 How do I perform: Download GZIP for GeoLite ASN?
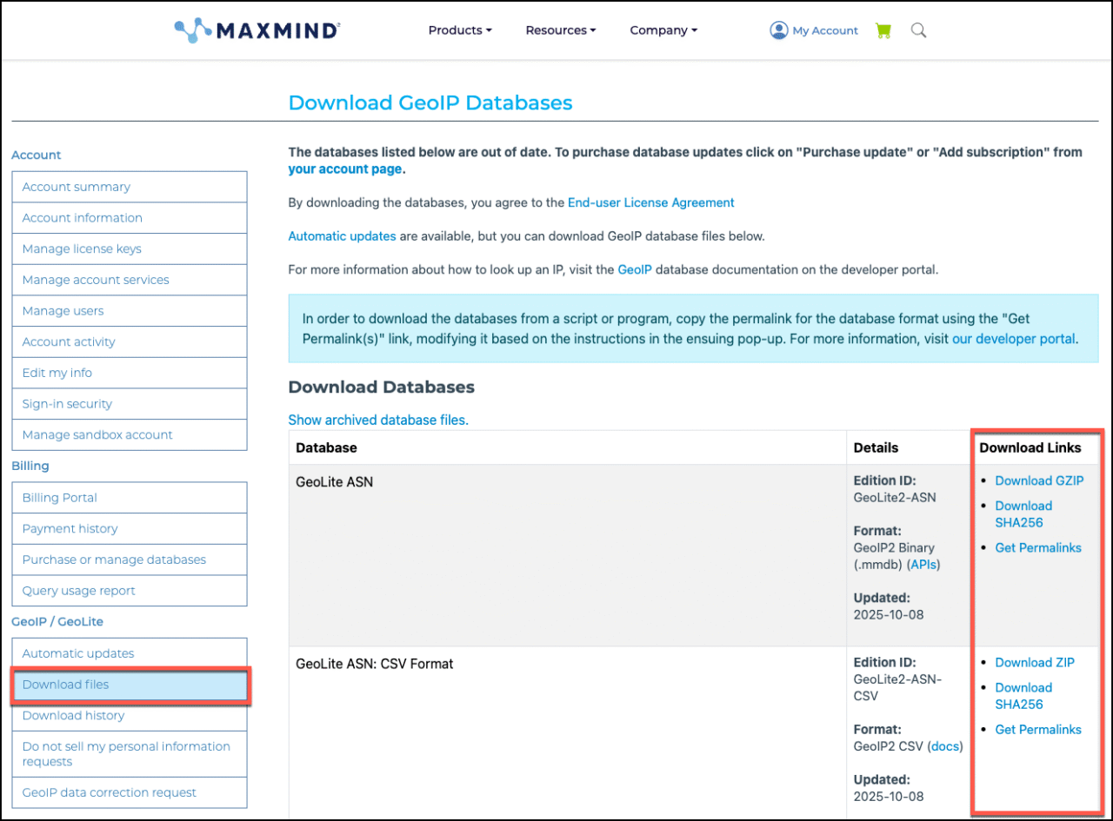click(x=1039, y=480)
